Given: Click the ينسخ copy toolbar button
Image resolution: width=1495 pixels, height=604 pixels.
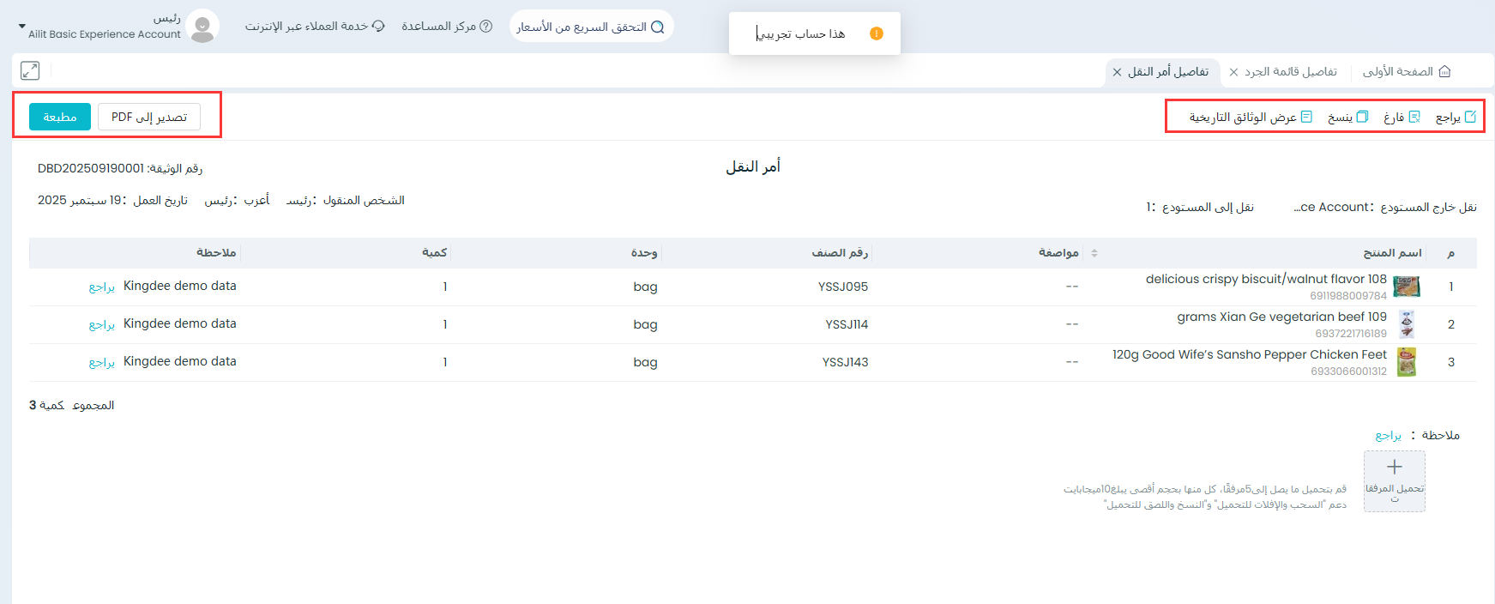Looking at the screenshot, I should (x=1347, y=117).
